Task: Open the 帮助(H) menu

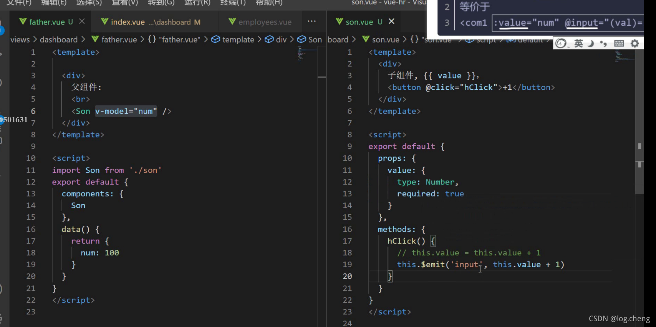Action: coord(269,3)
